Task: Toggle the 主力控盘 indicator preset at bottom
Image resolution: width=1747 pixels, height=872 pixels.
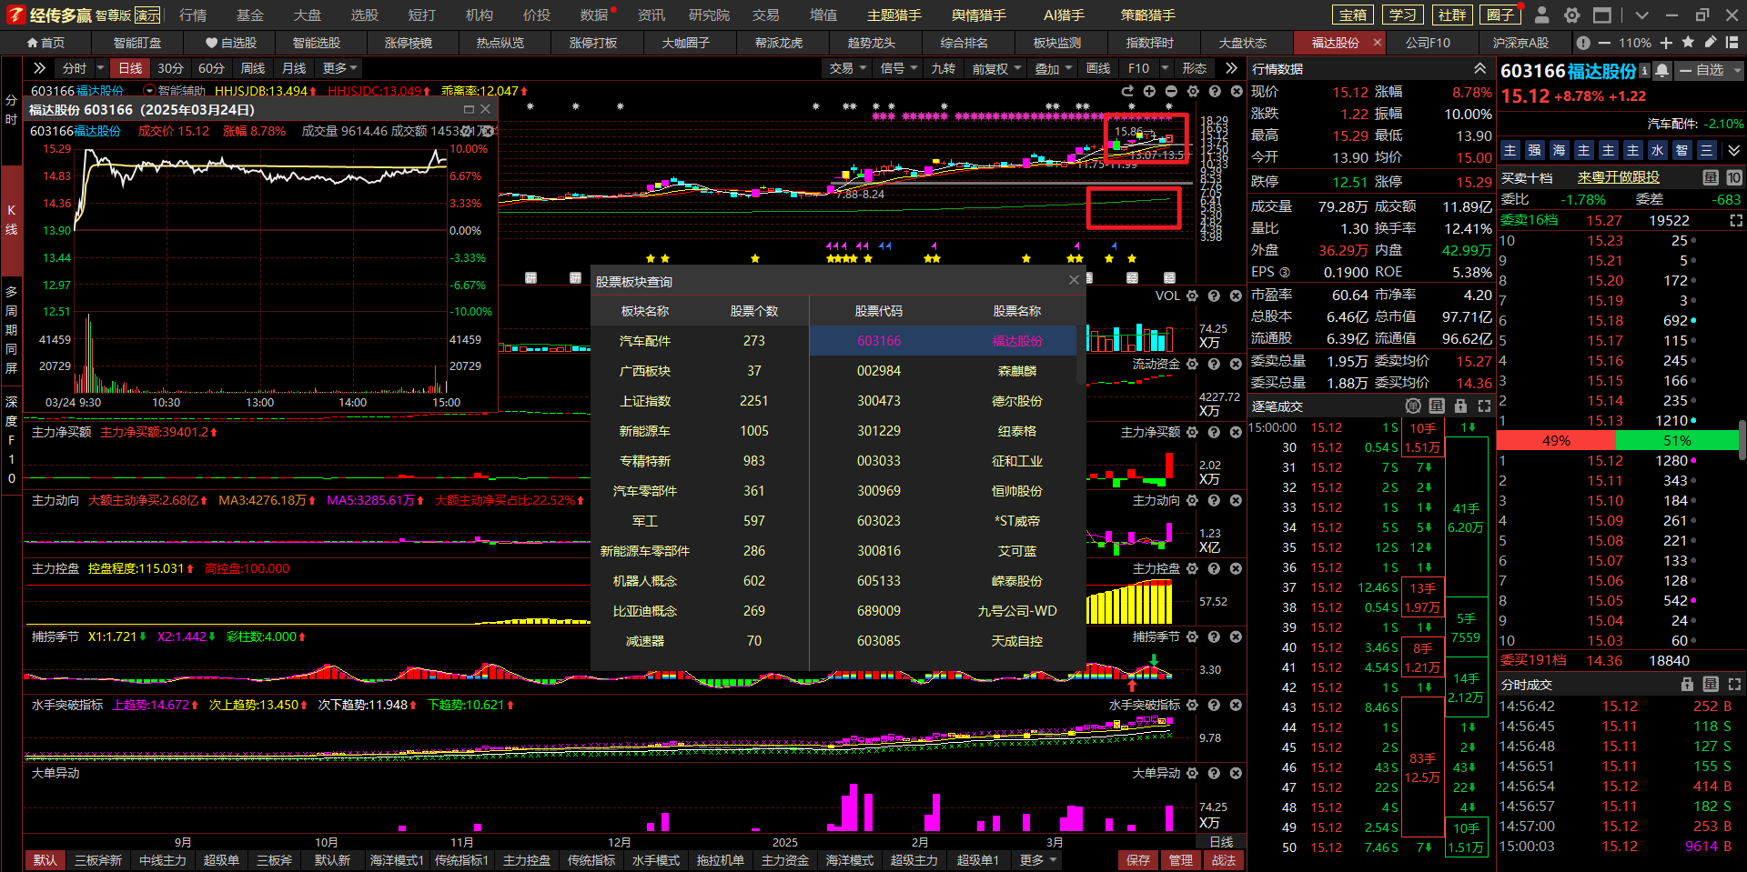Action: tap(527, 860)
